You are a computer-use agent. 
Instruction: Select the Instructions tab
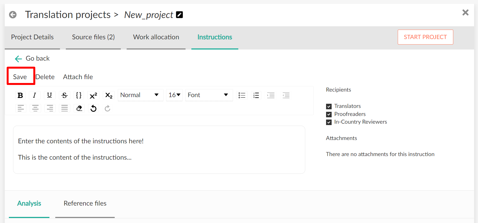pyautogui.click(x=215, y=37)
